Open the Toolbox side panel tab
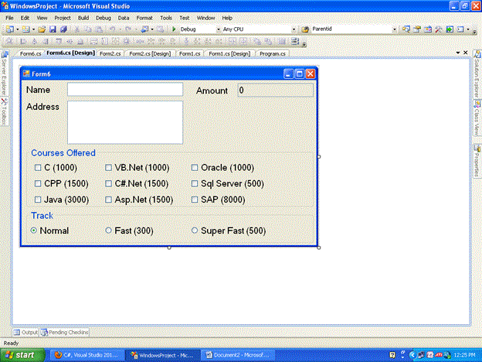This screenshot has width=482, height=362. 4,111
